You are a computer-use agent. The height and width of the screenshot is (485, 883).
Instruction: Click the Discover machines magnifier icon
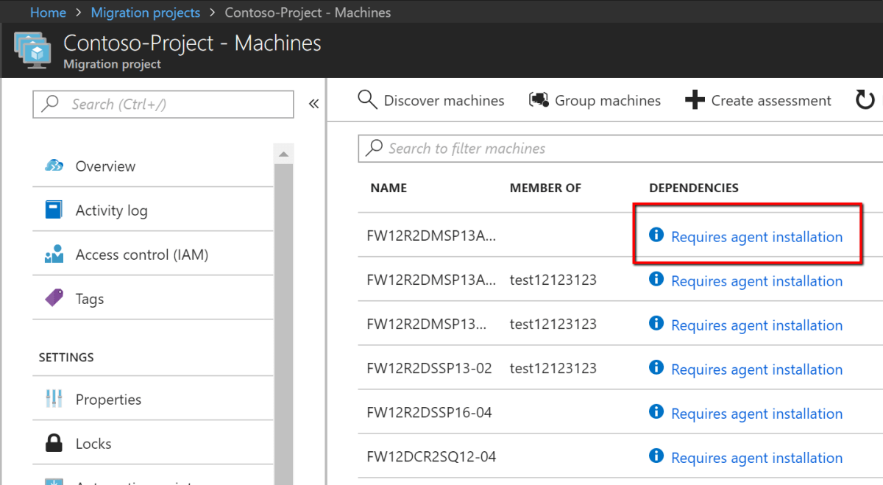[367, 100]
